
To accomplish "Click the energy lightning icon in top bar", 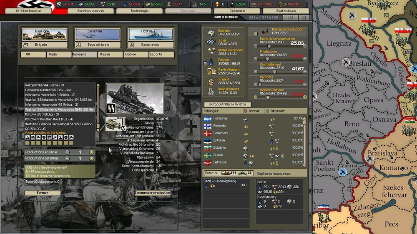I will [x=59, y=4].
